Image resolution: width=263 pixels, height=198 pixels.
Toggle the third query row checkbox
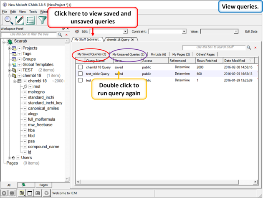coord(80,80)
